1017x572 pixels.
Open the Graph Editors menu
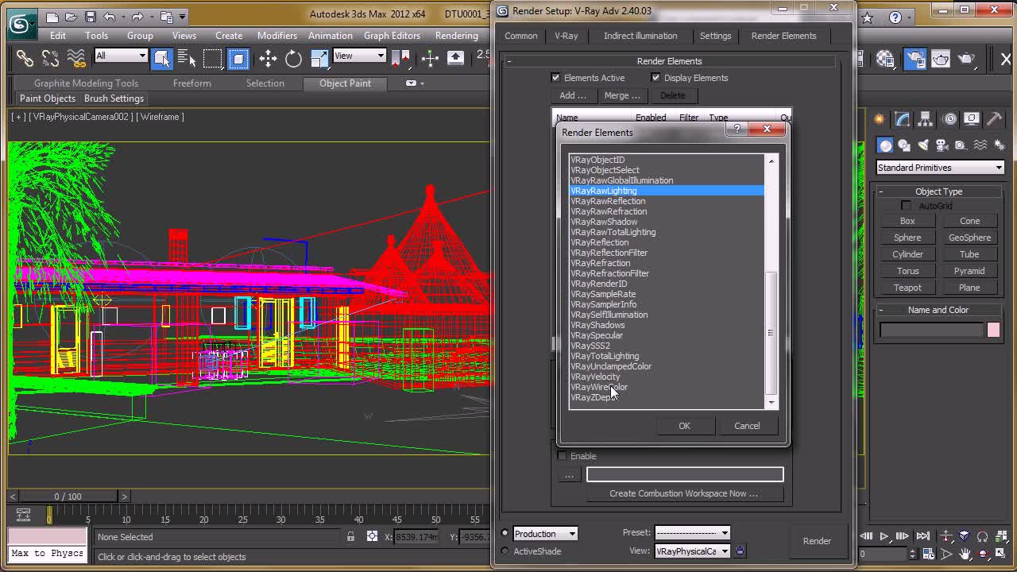click(x=392, y=36)
